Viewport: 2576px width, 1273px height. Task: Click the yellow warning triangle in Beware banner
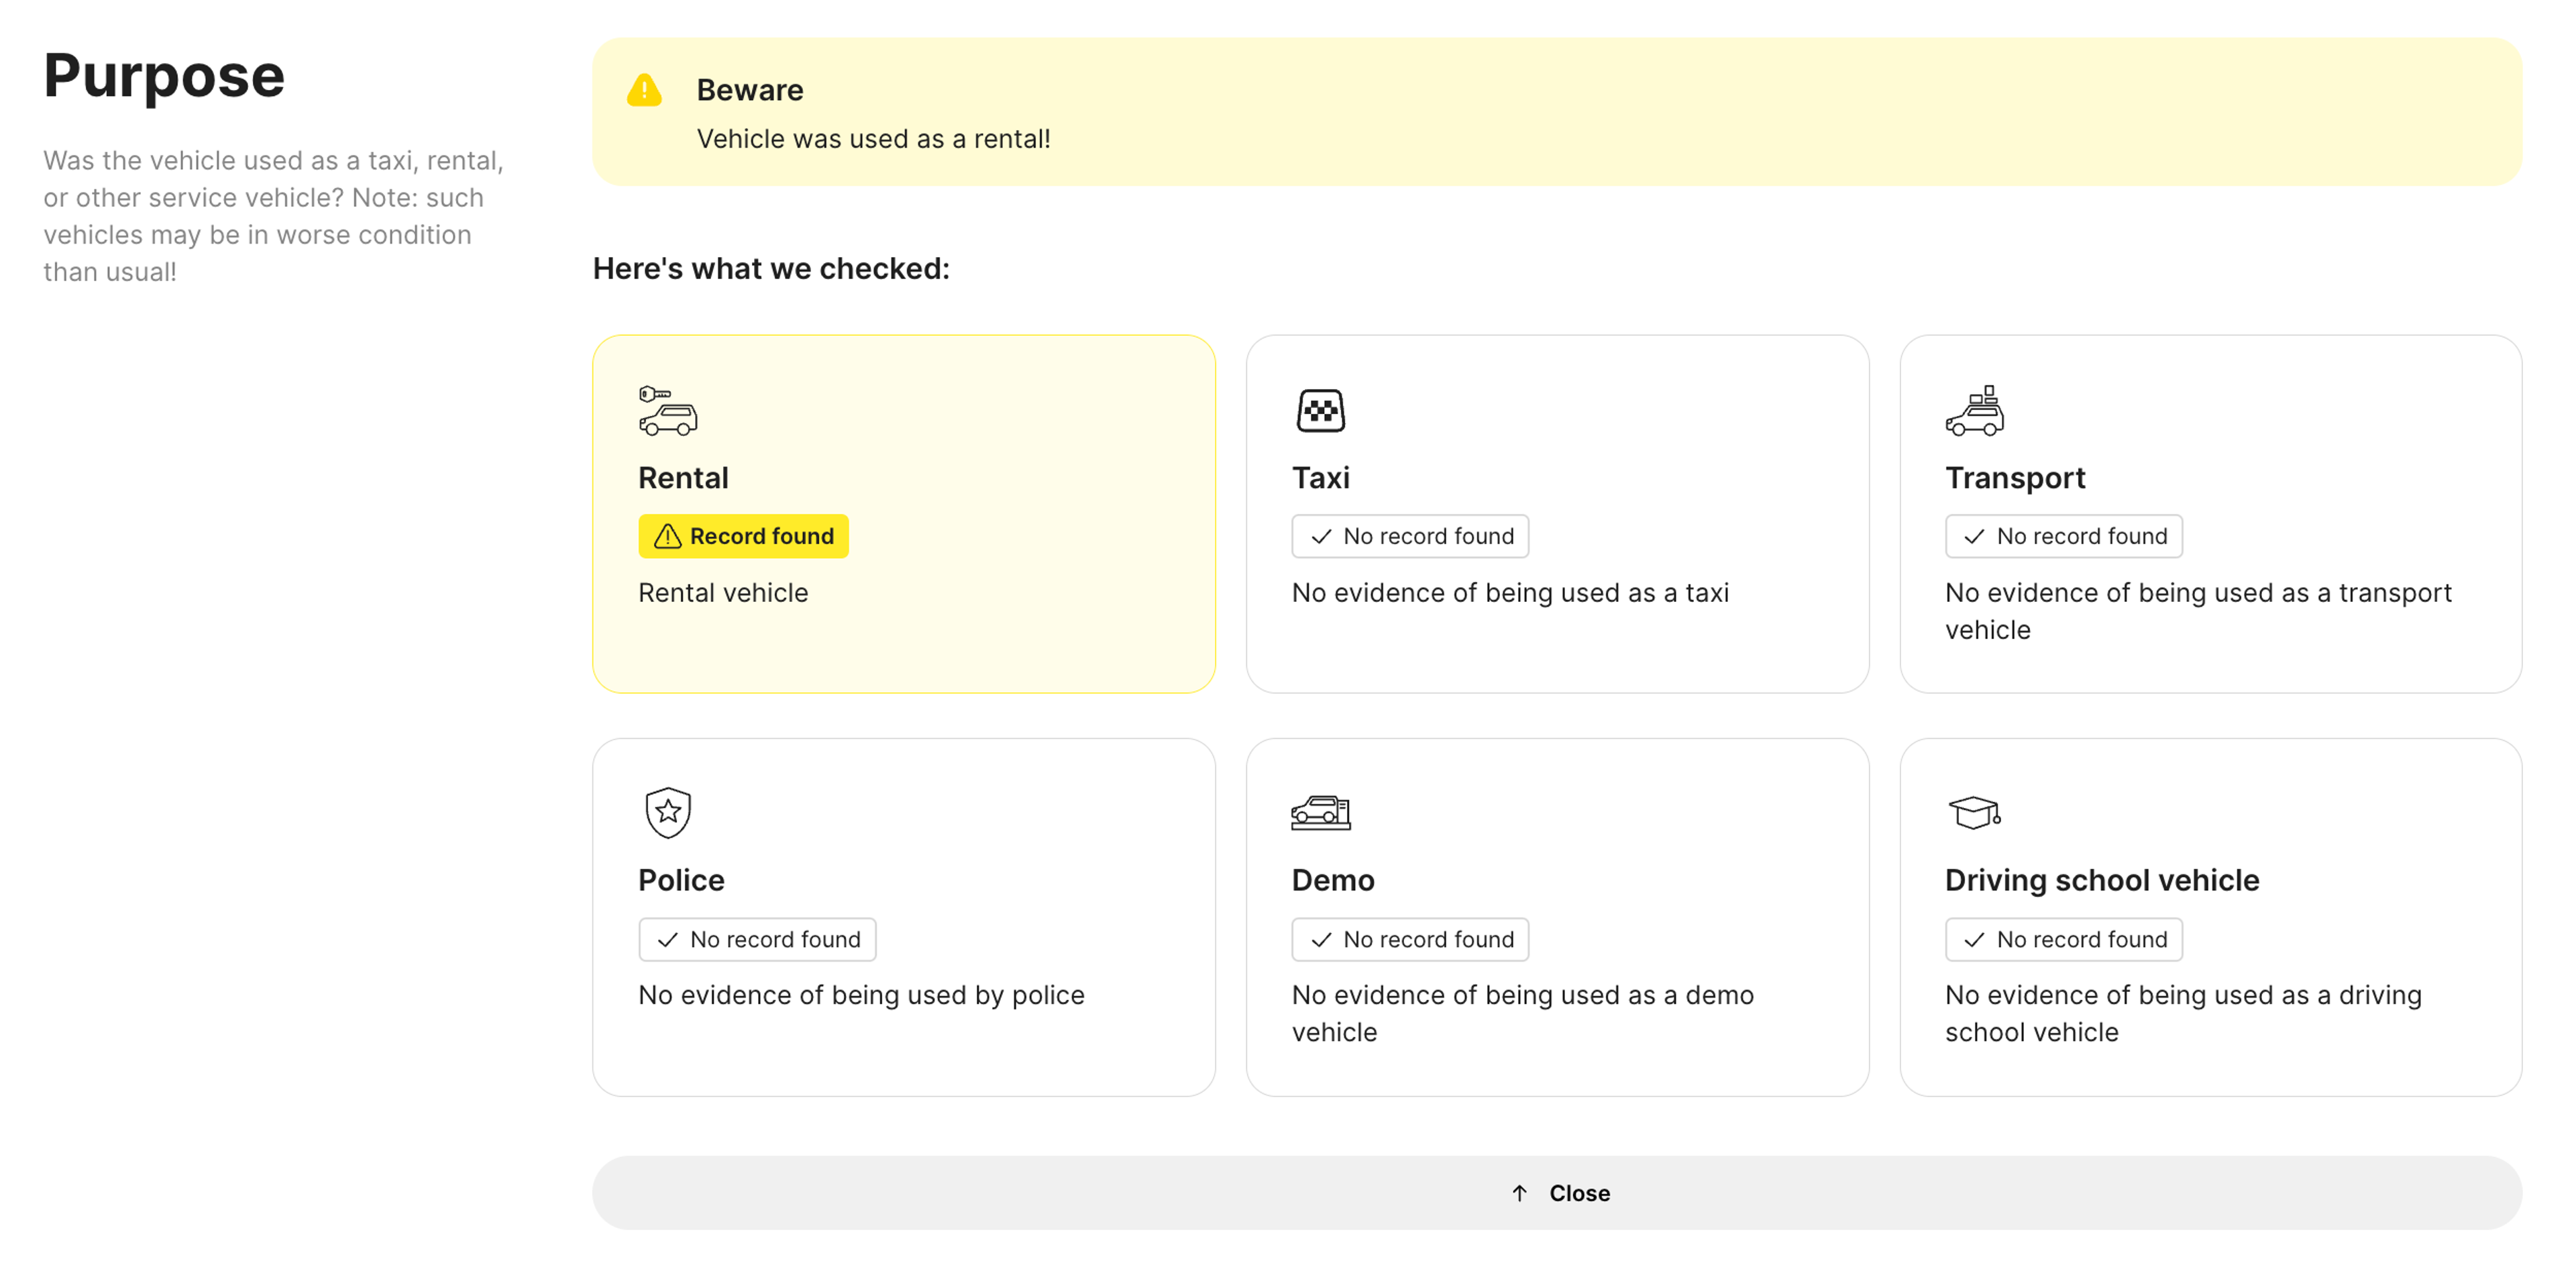click(x=644, y=90)
